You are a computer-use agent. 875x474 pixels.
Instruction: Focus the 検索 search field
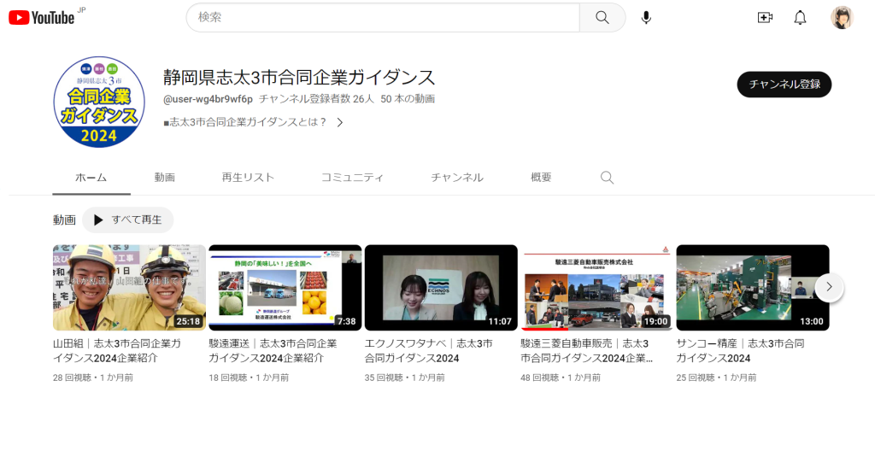(383, 17)
